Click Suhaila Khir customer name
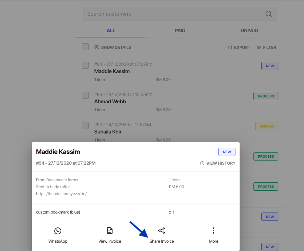The width and height of the screenshot is (304, 251). pyautogui.click(x=108, y=132)
